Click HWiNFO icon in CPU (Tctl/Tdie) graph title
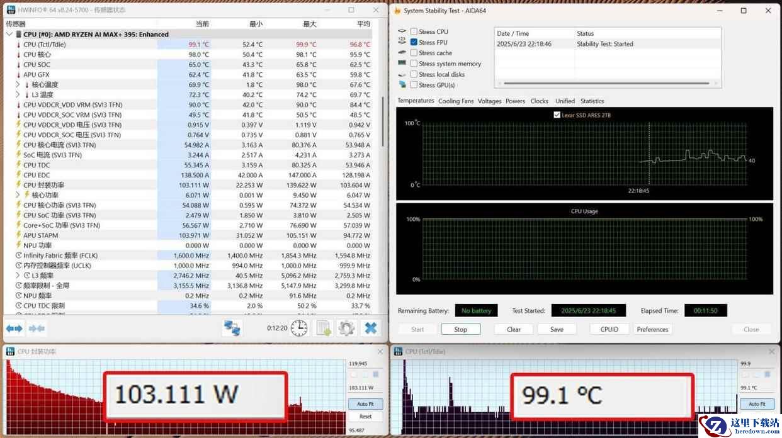 tap(399, 352)
